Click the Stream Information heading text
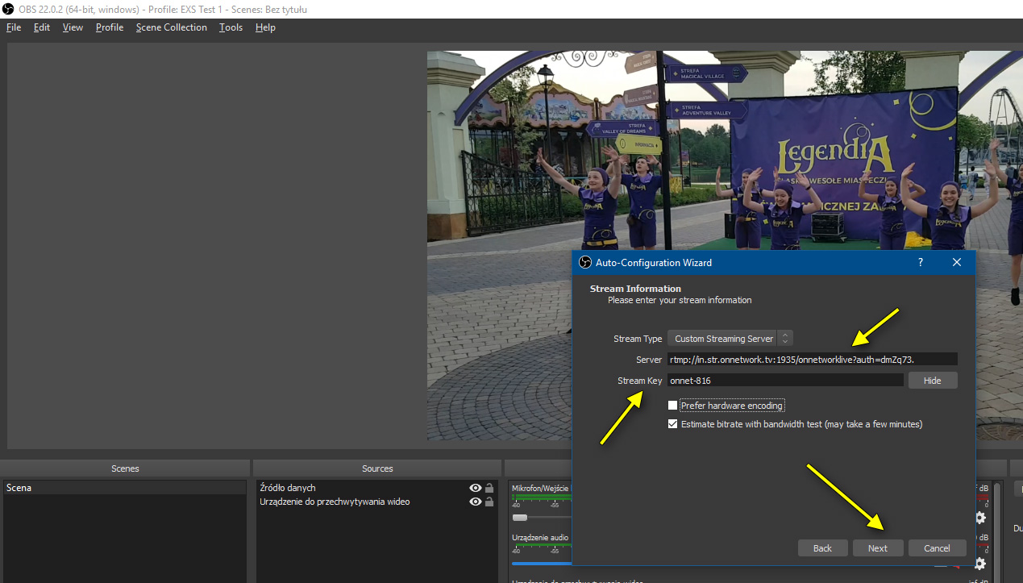This screenshot has width=1023, height=583. click(635, 289)
